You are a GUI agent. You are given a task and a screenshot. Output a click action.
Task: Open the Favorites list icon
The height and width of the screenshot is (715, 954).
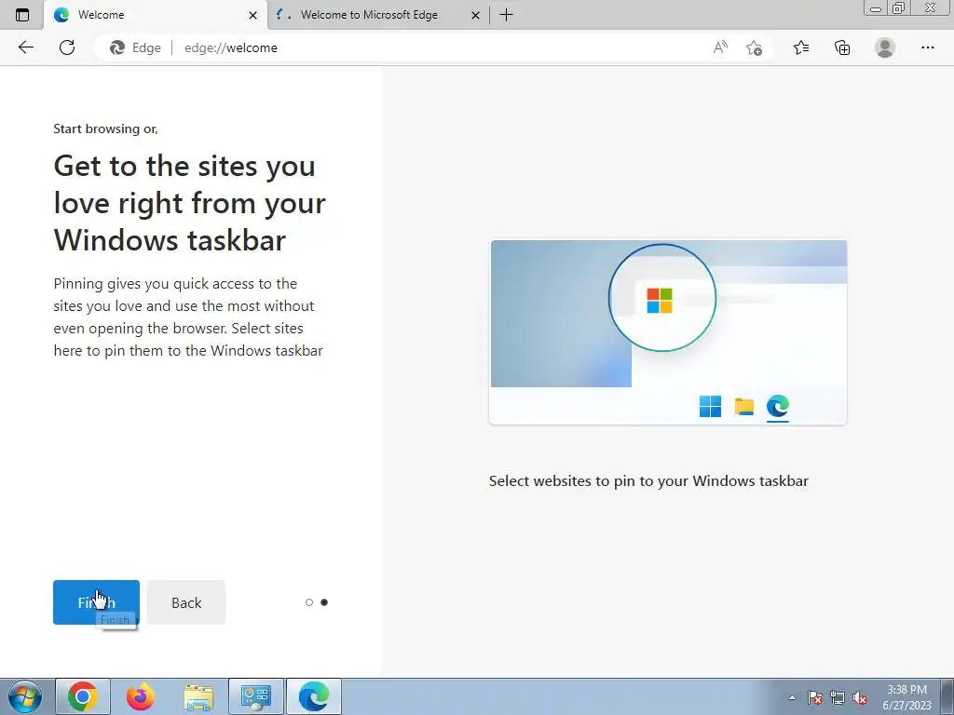pyautogui.click(x=801, y=47)
